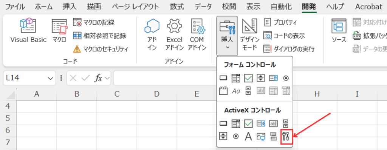This screenshot has height=150, width=387.
Task: Click コードの表示 to view code
Action: click(285, 36)
